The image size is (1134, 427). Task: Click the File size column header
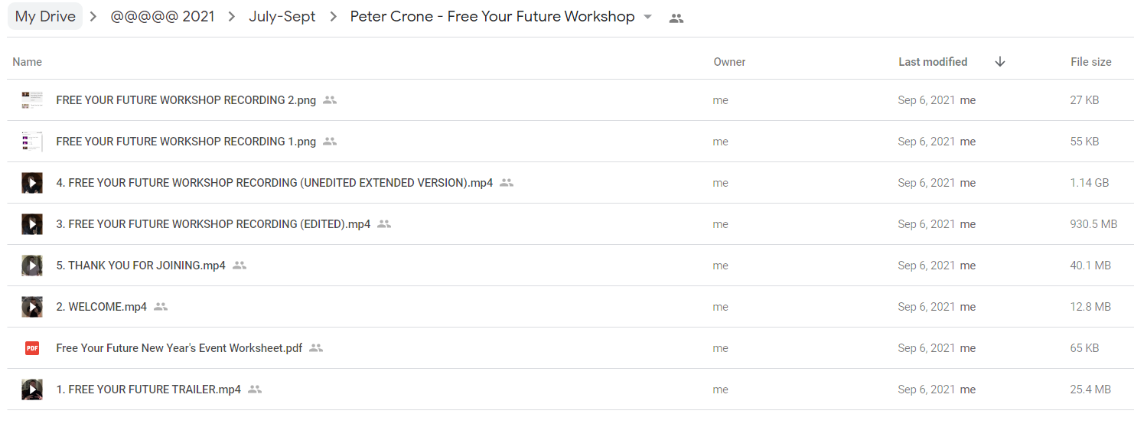[1091, 62]
